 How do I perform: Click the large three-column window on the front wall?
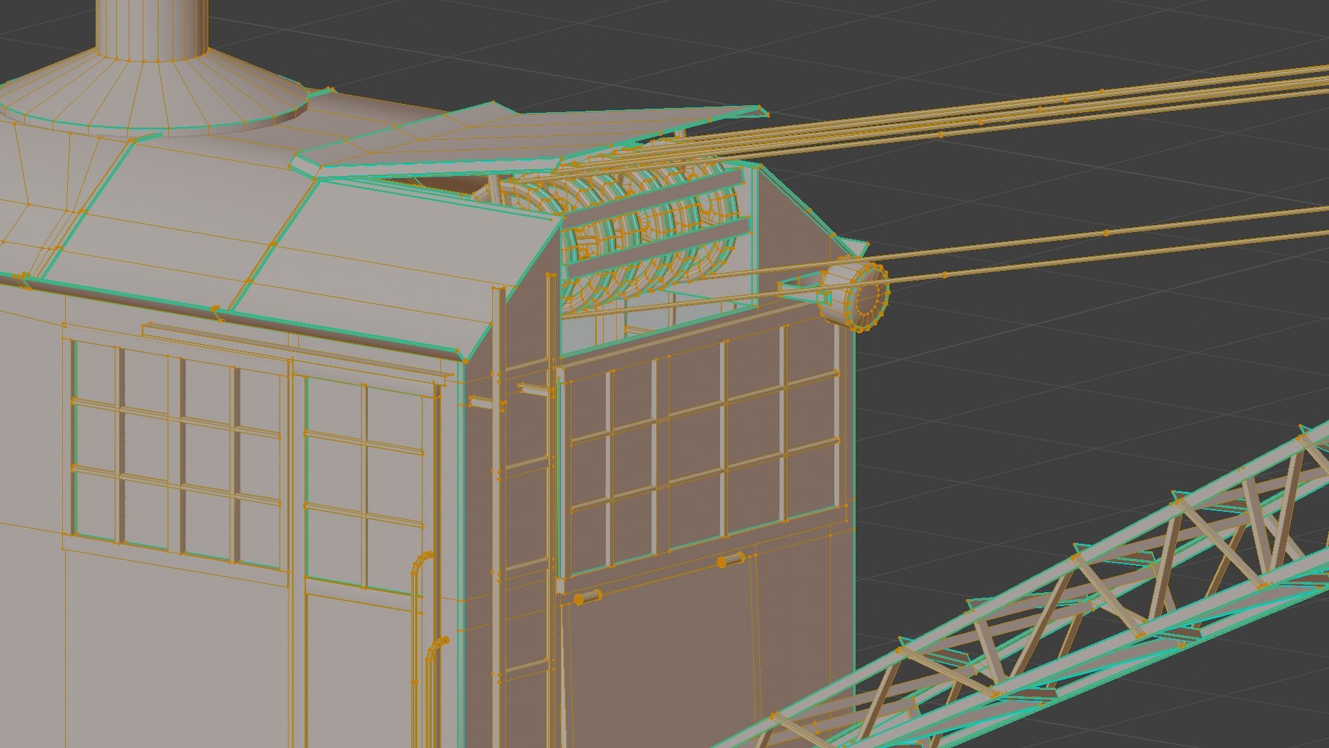[x=177, y=454]
